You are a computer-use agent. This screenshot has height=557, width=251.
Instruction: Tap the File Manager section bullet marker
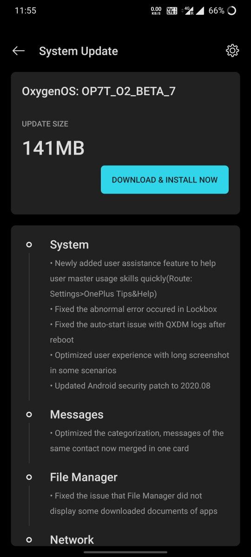click(29, 477)
